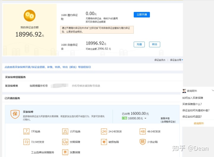Viewport: 214px width, 157px height.
Task: Click the 48小时发货 label
Action: tap(154, 131)
